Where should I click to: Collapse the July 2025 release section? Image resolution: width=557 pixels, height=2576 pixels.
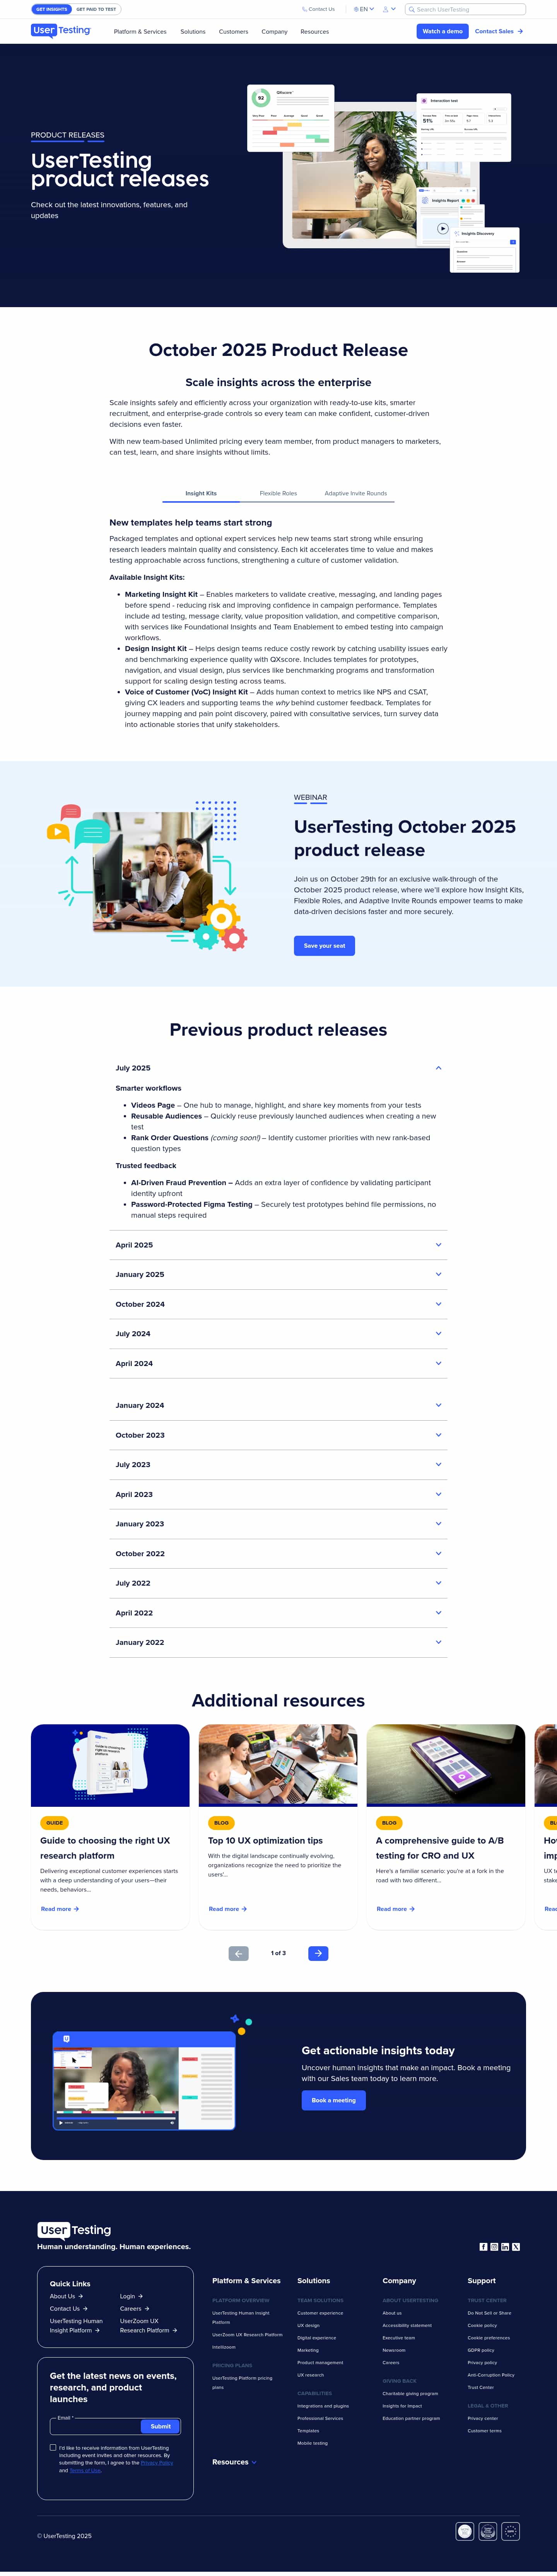click(438, 1068)
